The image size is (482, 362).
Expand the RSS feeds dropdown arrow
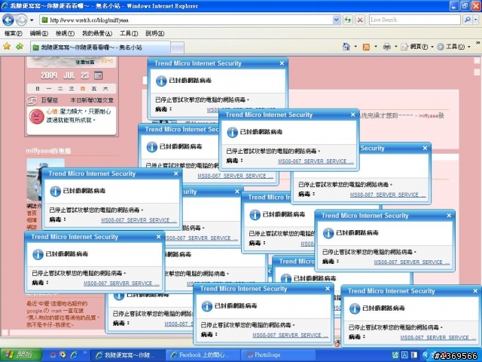click(x=376, y=47)
